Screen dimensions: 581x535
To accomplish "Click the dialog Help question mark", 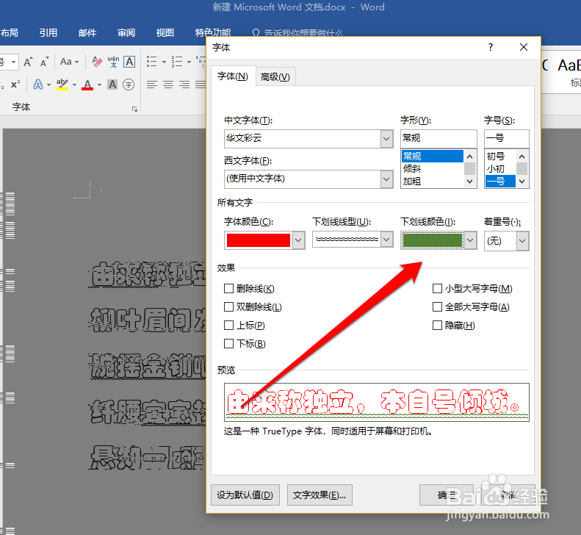I will pos(491,47).
